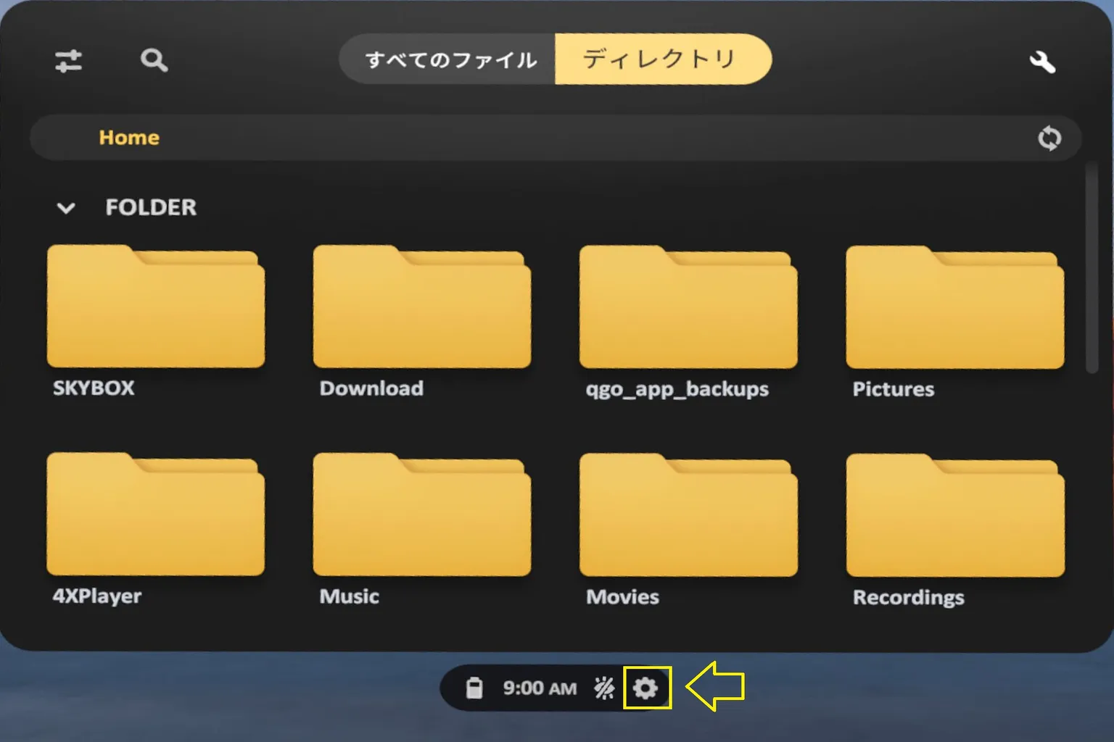
Task: Open the Music folder icon
Action: pyautogui.click(x=422, y=514)
